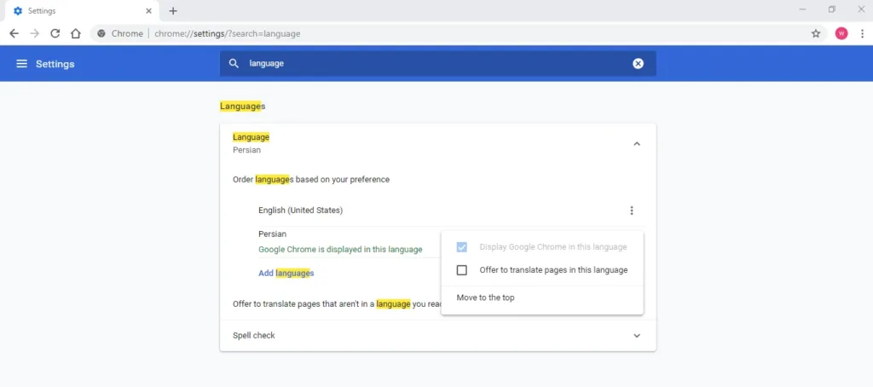Go back using the browser back arrow
The image size is (873, 387).
[x=14, y=33]
